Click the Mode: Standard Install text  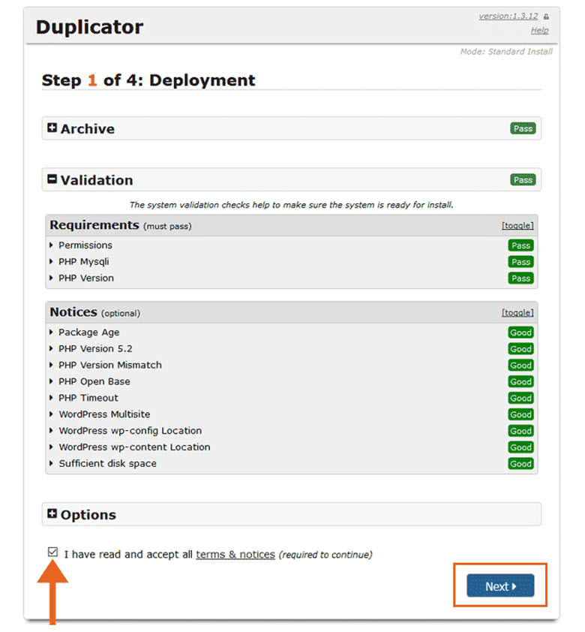[x=506, y=52]
